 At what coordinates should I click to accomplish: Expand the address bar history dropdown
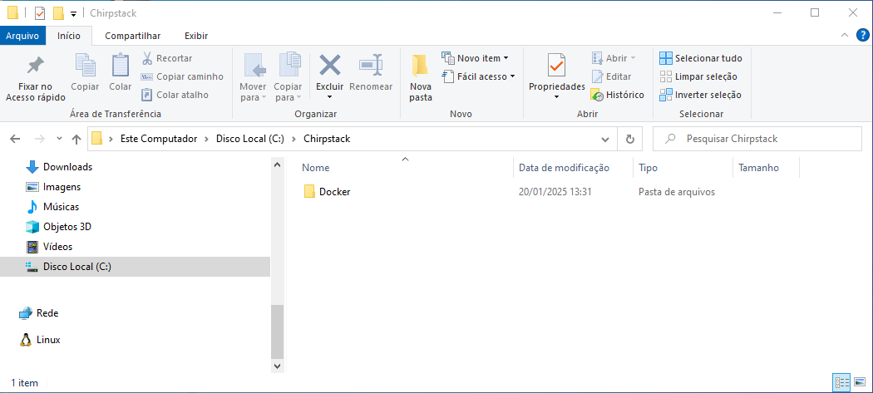(606, 139)
